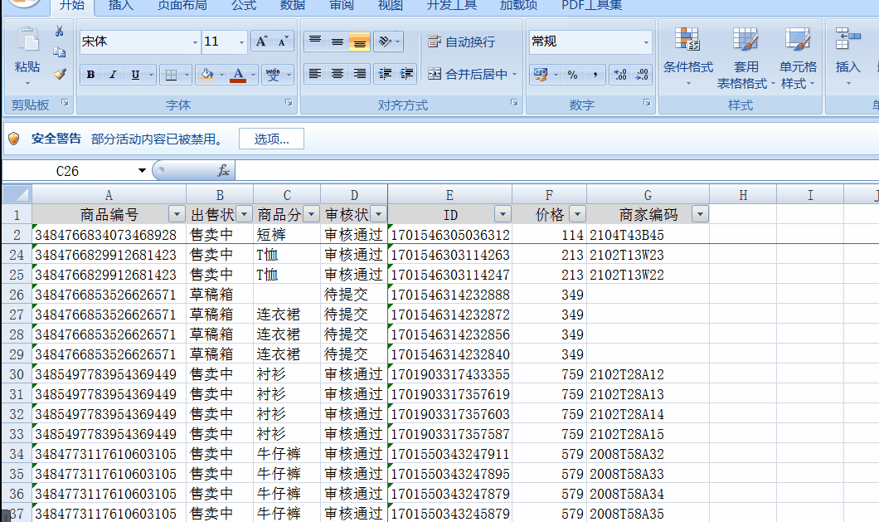The width and height of the screenshot is (879, 522).
Task: Select the Format Painter icon
Action: pos(58,75)
